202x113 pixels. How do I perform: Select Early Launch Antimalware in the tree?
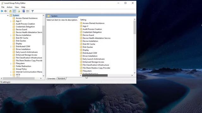point(27,52)
